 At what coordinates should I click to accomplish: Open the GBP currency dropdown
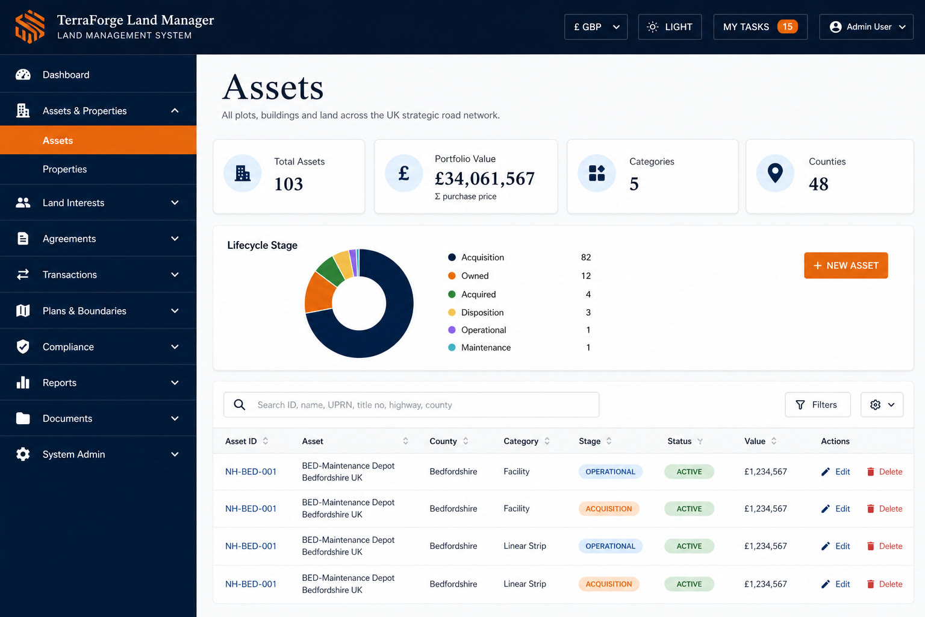(x=596, y=27)
